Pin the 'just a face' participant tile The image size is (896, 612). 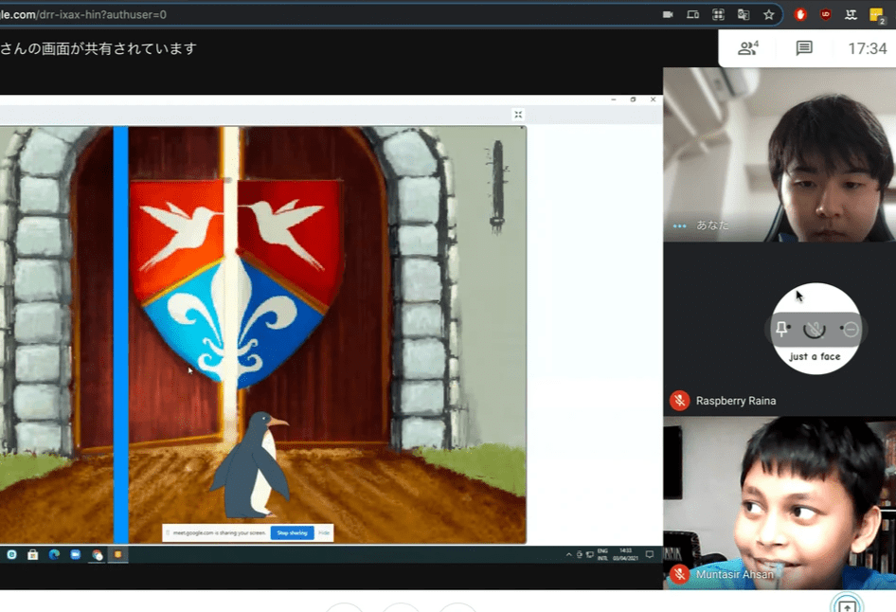781,329
